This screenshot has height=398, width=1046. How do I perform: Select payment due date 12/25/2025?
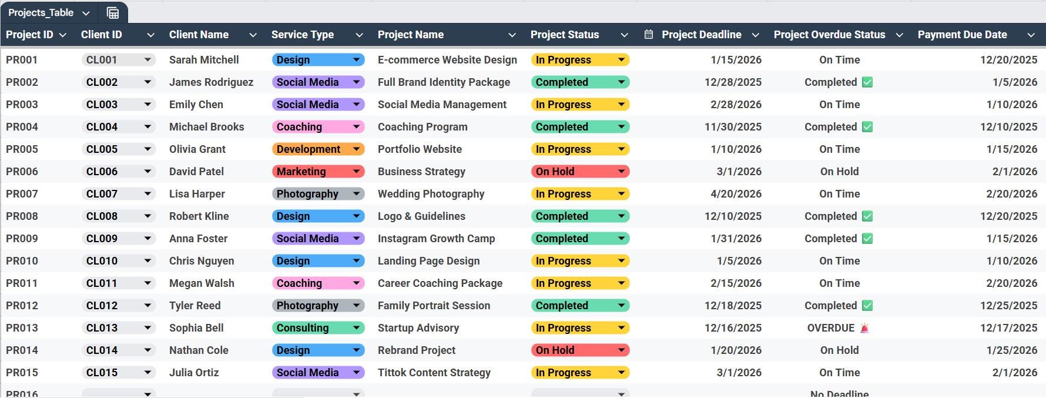pos(1008,306)
